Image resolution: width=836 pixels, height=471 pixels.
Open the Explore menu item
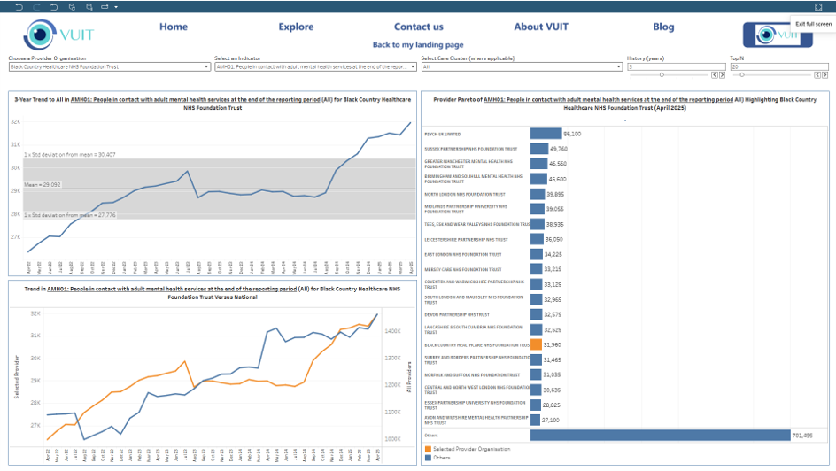click(296, 27)
